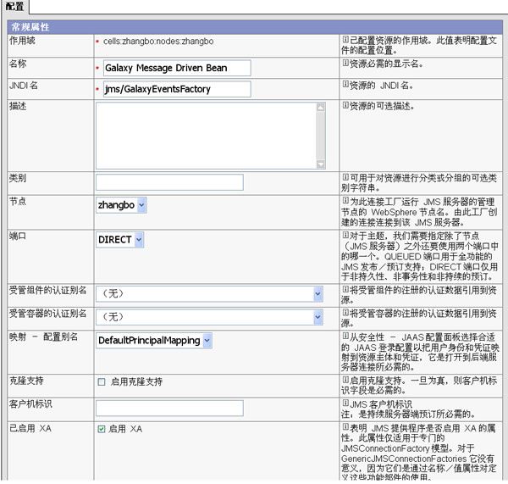This screenshot has width=508, height=484.
Task: Toggle the 启用 XA checkbox
Action: tap(102, 429)
